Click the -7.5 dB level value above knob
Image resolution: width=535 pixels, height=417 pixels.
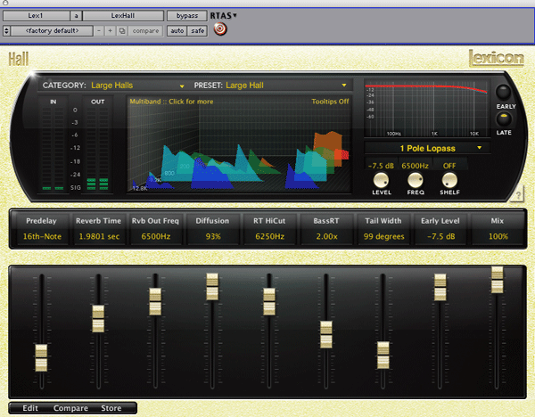click(381, 166)
